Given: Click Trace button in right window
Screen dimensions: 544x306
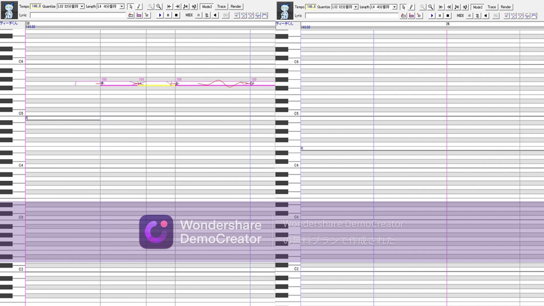Looking at the screenshot, I should 492,7.
